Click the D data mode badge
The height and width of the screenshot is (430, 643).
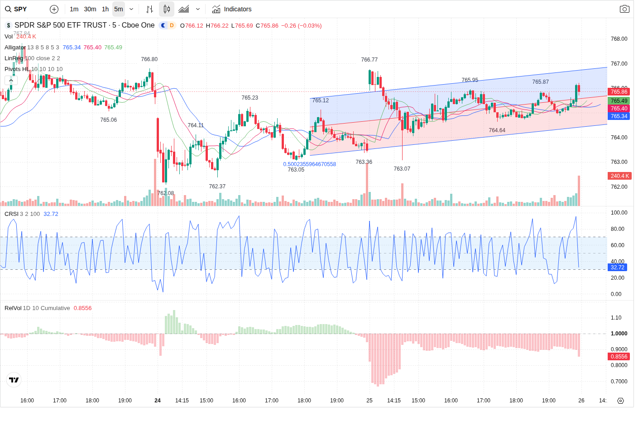coord(172,25)
